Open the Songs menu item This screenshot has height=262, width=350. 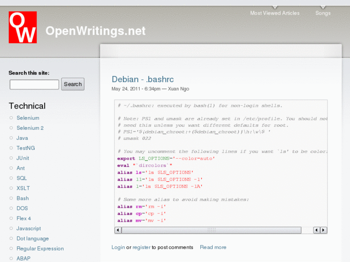point(323,13)
